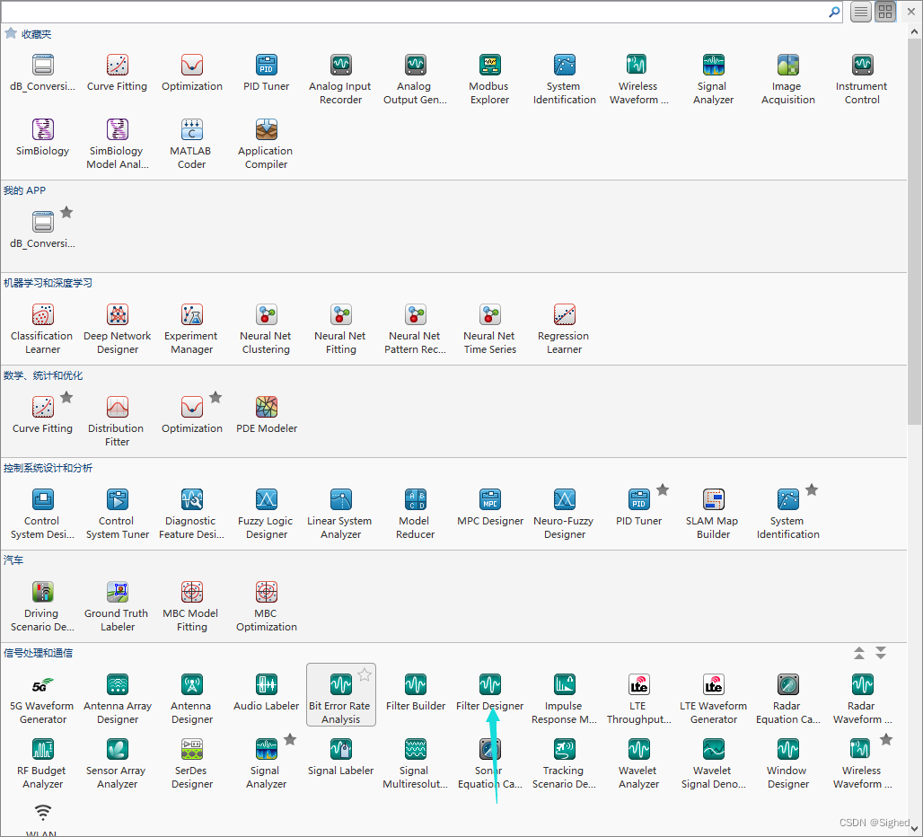
Task: Launch Fuzzy Logic Designer app
Action: click(266, 514)
